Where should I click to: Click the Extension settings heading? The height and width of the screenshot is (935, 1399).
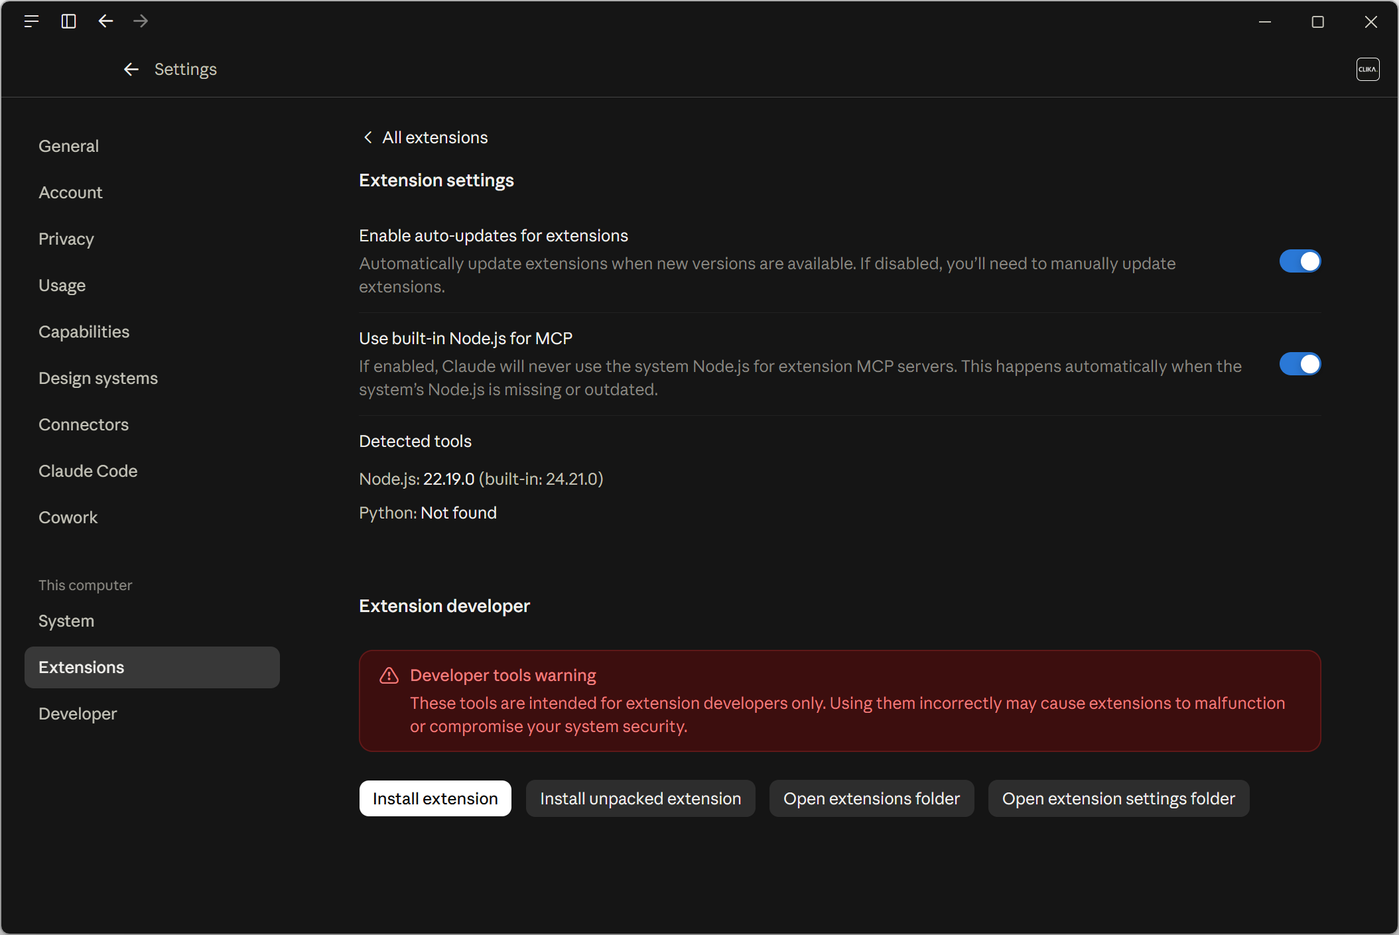click(x=436, y=180)
